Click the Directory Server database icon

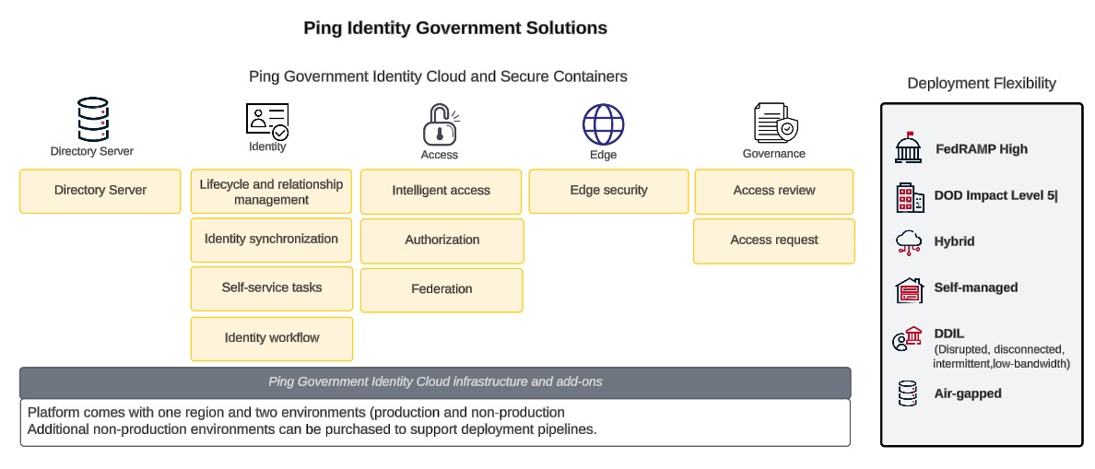click(x=92, y=119)
